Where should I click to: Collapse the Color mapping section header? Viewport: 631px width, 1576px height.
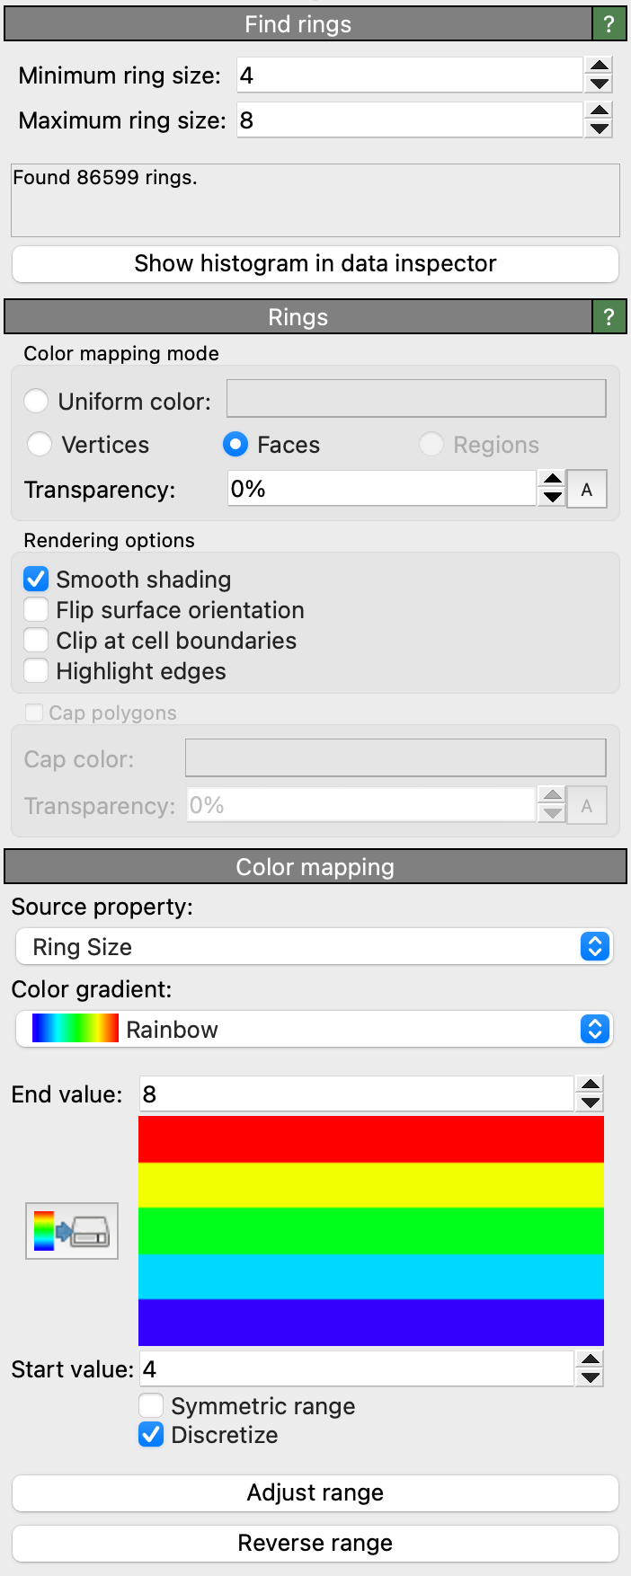(315, 867)
